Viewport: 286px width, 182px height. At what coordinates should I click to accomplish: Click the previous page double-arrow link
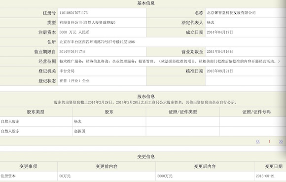[x=257, y=142]
